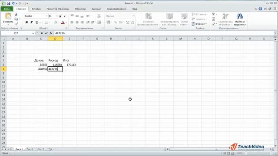This screenshot has width=278, height=156.
Task: Open the Найти и выделить menu
Action: (x=240, y=19)
